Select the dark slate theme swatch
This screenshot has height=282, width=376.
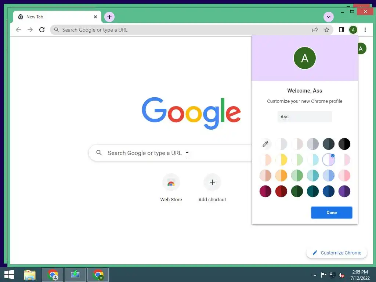[329, 144]
